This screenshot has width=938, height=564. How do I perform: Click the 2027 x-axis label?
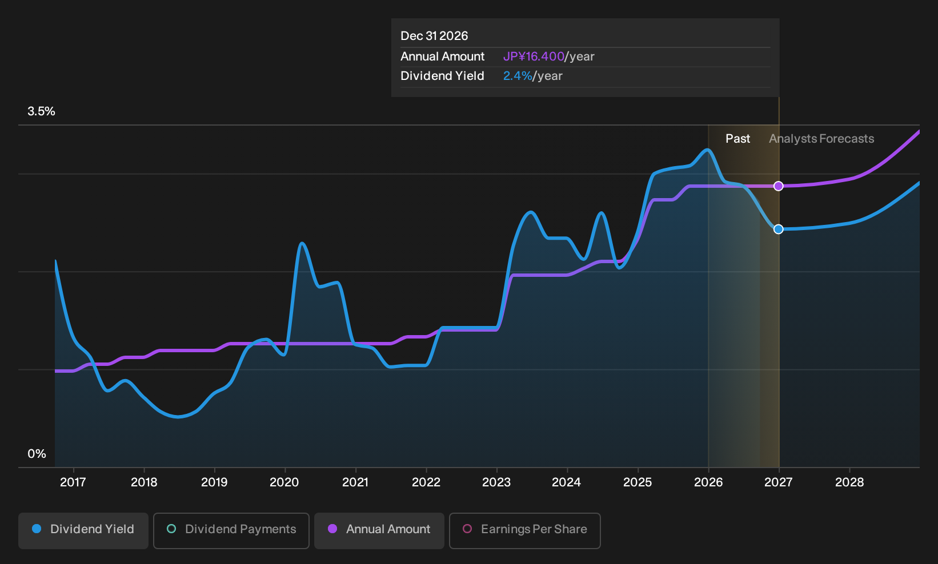pyautogui.click(x=779, y=482)
